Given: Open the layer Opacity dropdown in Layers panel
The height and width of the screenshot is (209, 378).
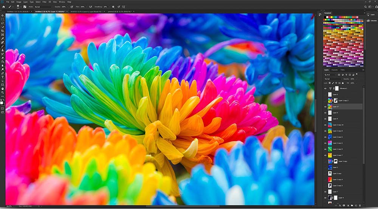Looking at the screenshot, I should tap(356, 79).
